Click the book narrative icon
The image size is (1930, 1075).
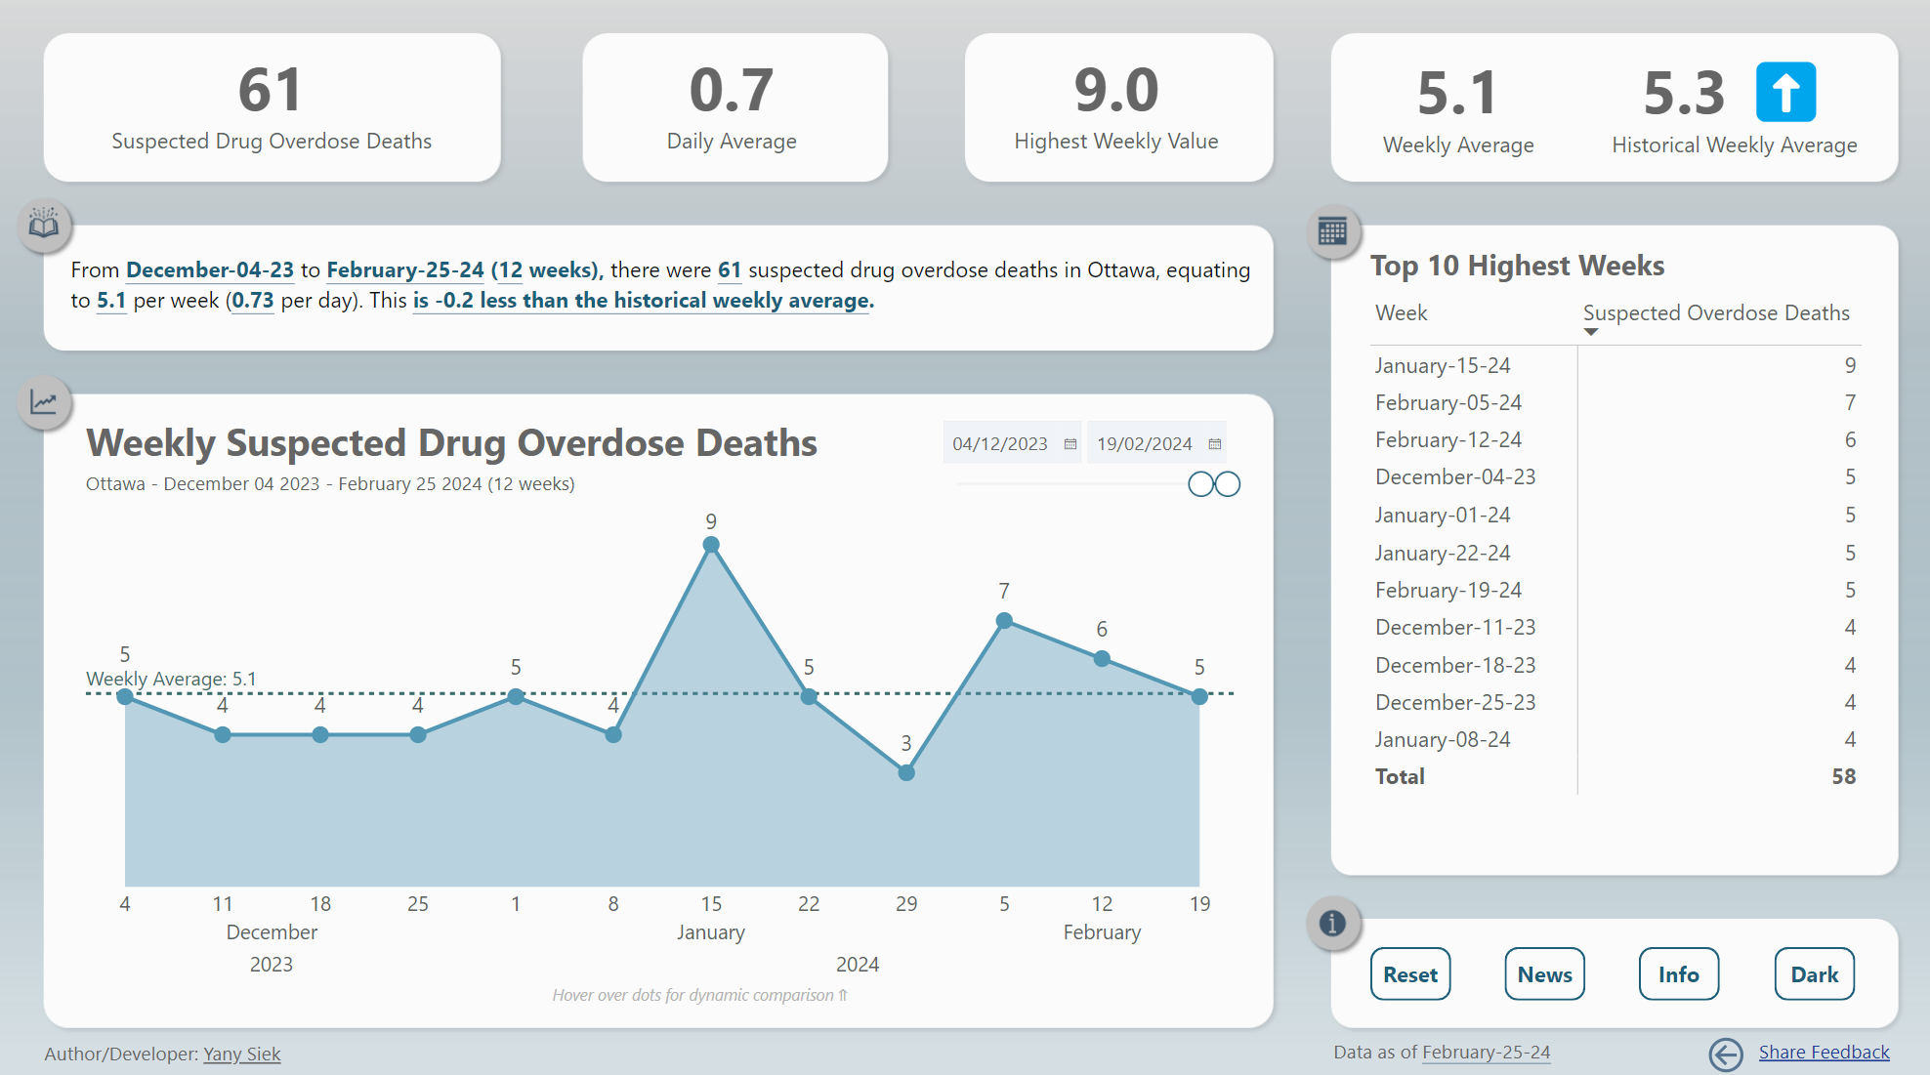[x=44, y=227]
